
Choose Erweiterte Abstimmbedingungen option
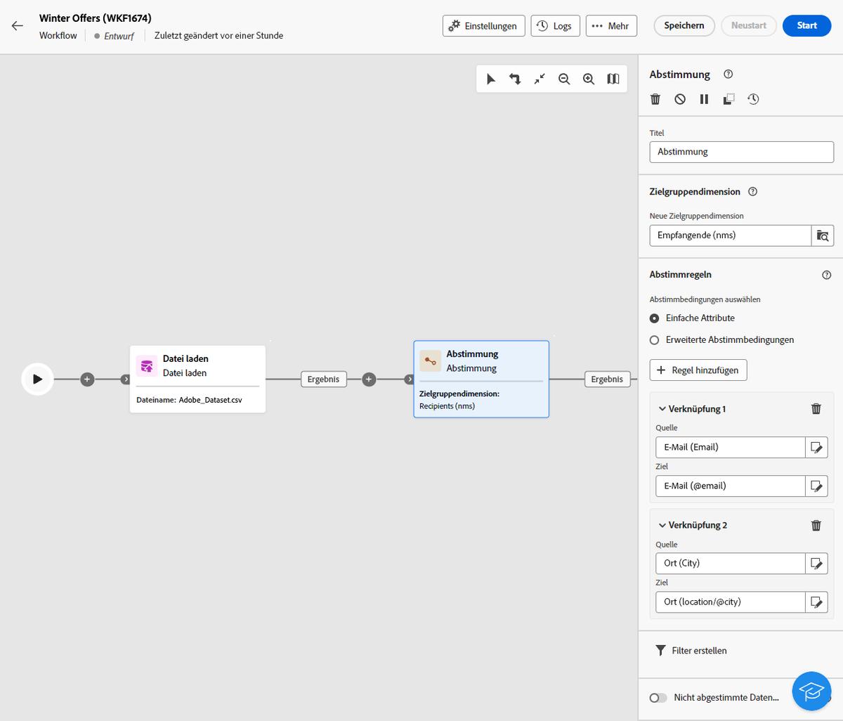pyautogui.click(x=654, y=339)
